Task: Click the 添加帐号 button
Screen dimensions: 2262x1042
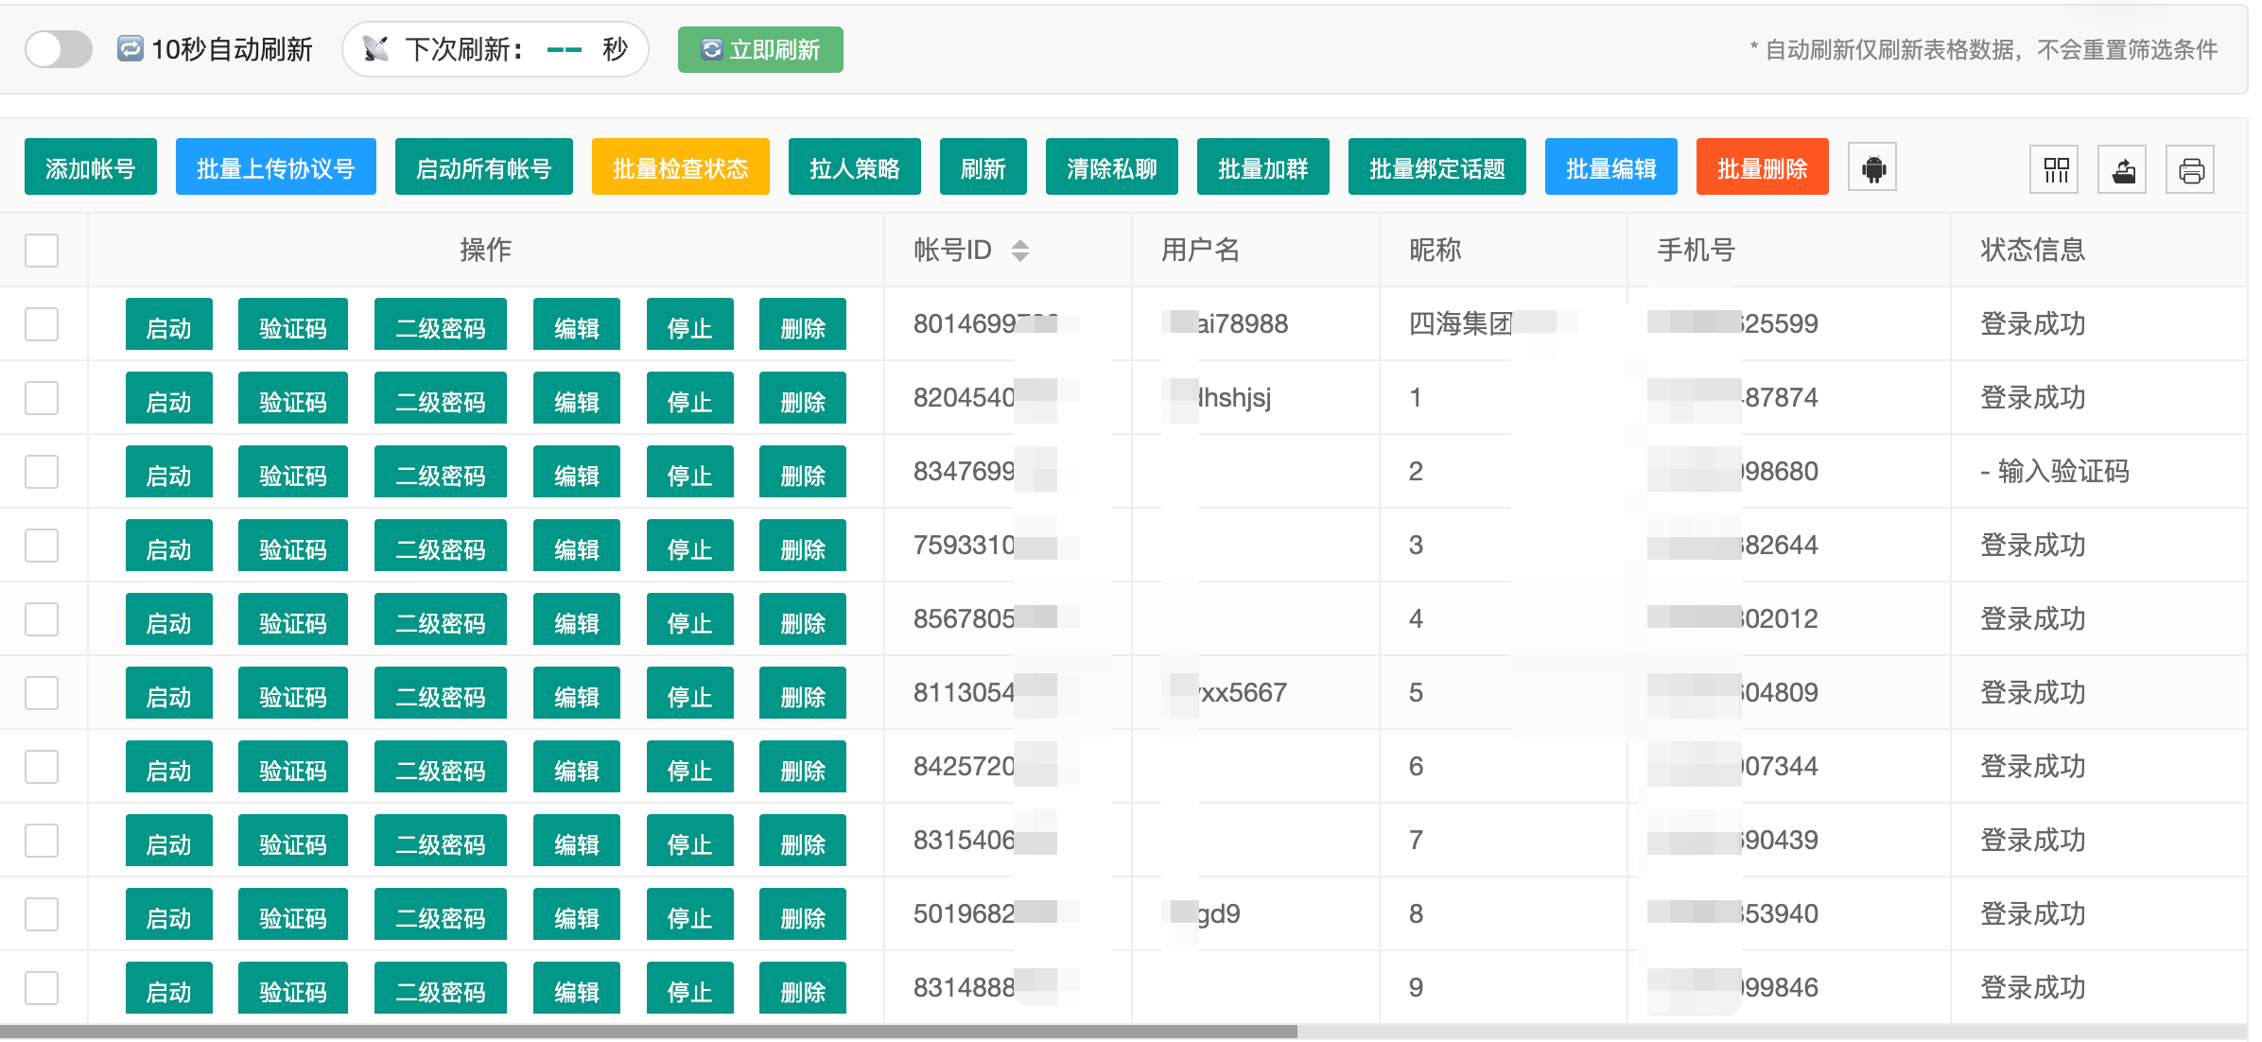Action: click(91, 167)
